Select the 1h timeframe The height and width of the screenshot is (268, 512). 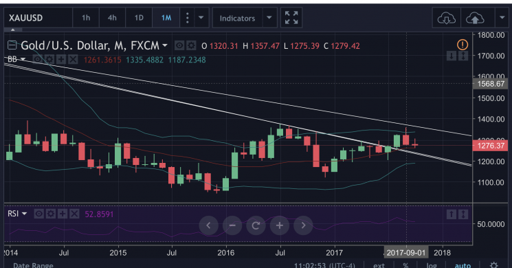coord(86,18)
